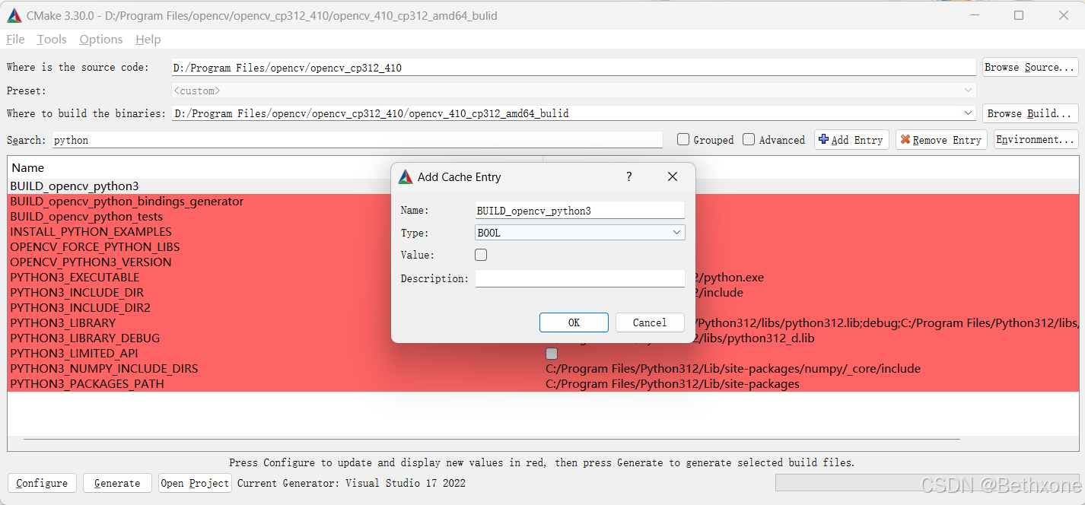
Task: Click the CMake logo in main title bar
Action: (14, 15)
